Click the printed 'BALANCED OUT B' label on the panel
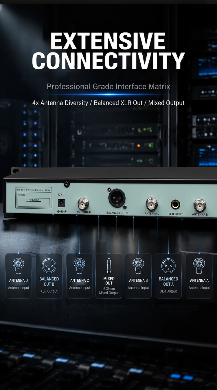The width and height of the screenshot is (217, 390). [x=117, y=213]
